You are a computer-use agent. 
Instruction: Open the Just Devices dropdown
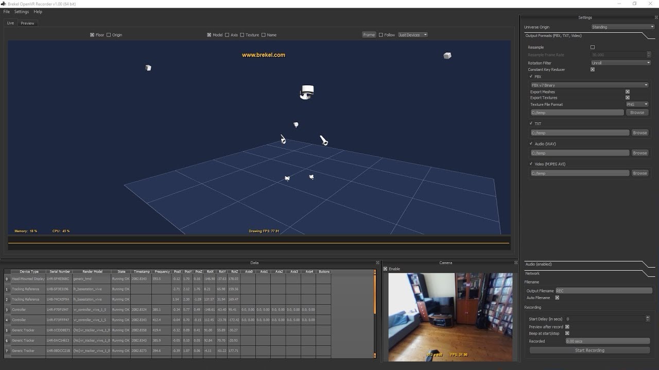(x=412, y=35)
